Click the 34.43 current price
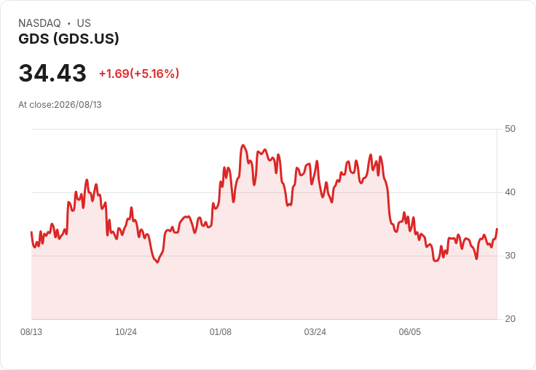 (x=52, y=73)
